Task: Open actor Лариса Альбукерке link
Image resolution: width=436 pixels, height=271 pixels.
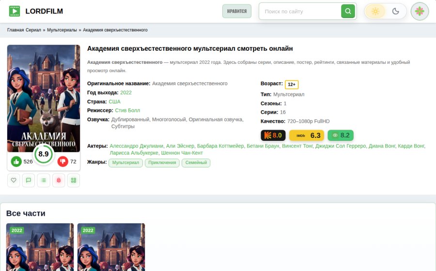Action: (134, 153)
